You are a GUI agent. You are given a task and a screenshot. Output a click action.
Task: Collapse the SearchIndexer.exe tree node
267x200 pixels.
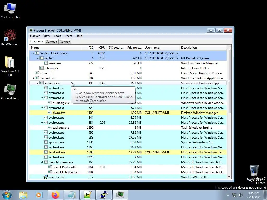(x=42, y=162)
